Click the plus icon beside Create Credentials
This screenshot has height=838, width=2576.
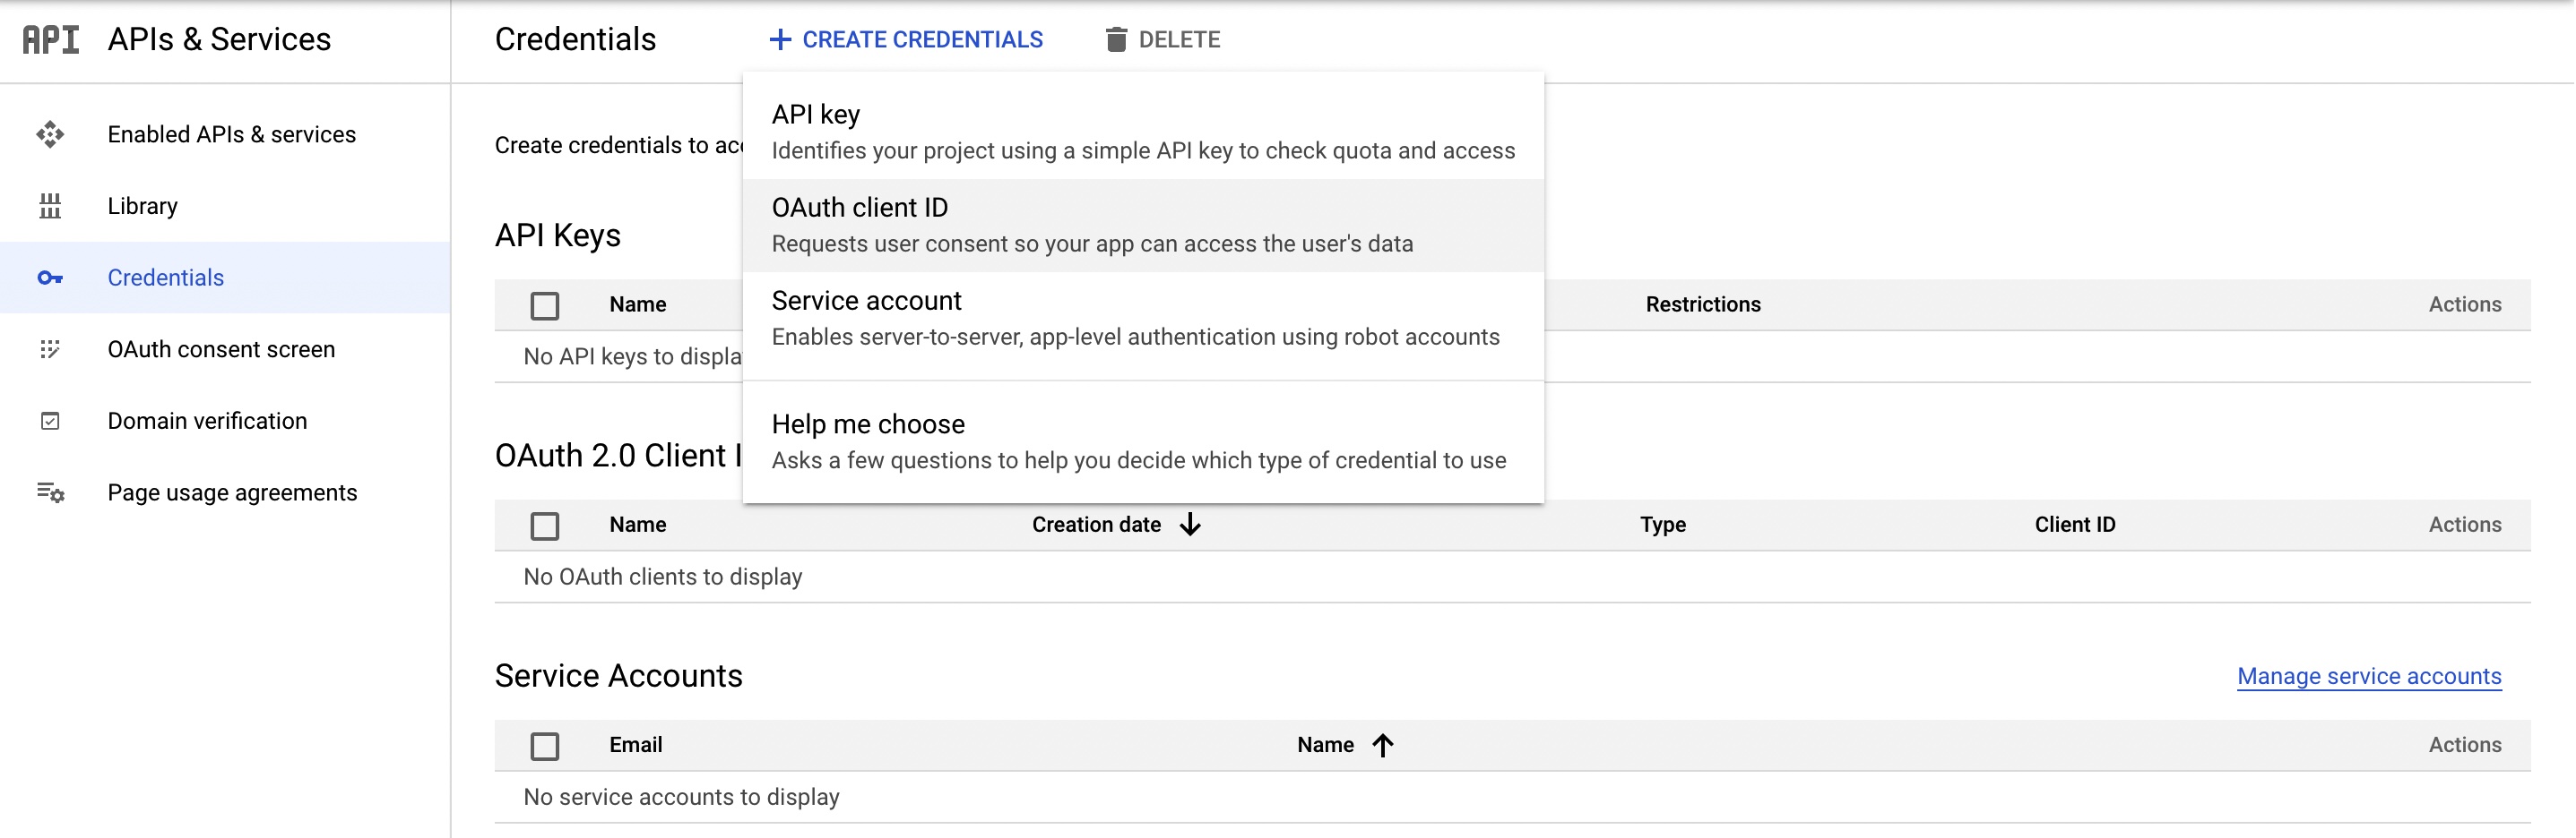tap(780, 39)
